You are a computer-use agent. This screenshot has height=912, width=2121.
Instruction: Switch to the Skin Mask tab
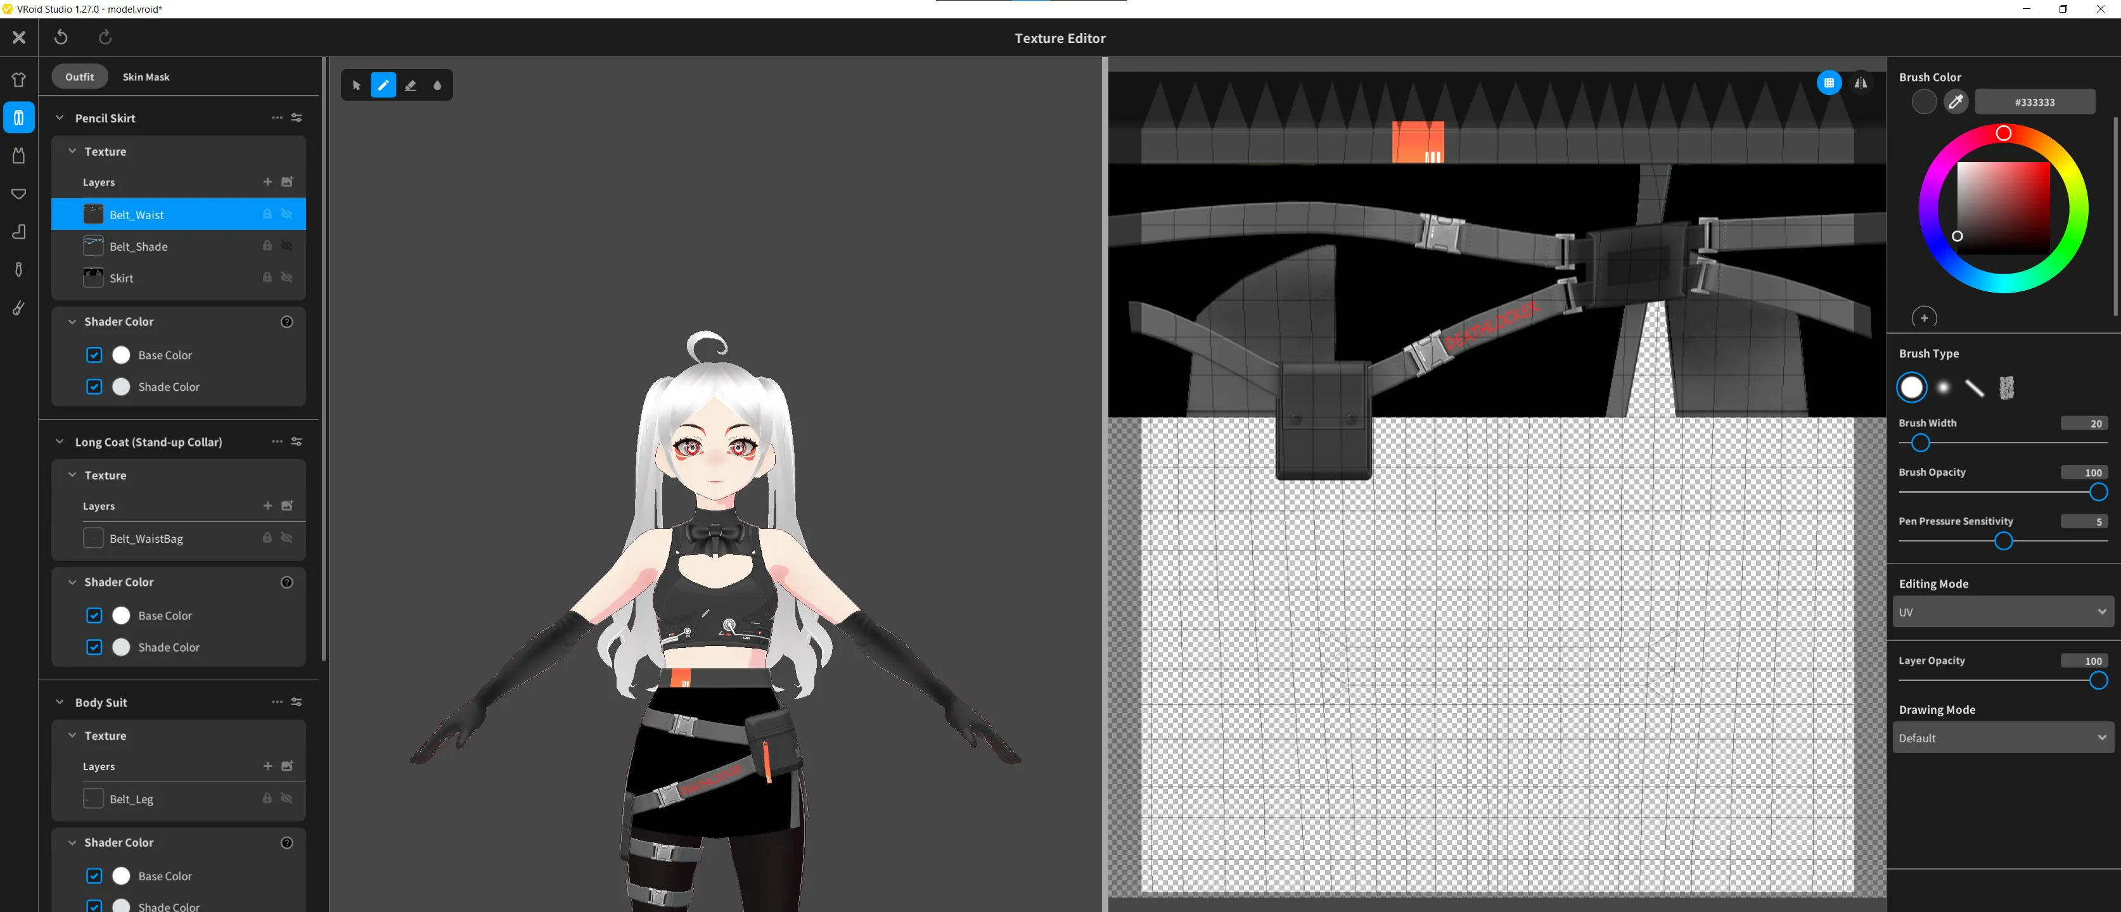tap(146, 77)
